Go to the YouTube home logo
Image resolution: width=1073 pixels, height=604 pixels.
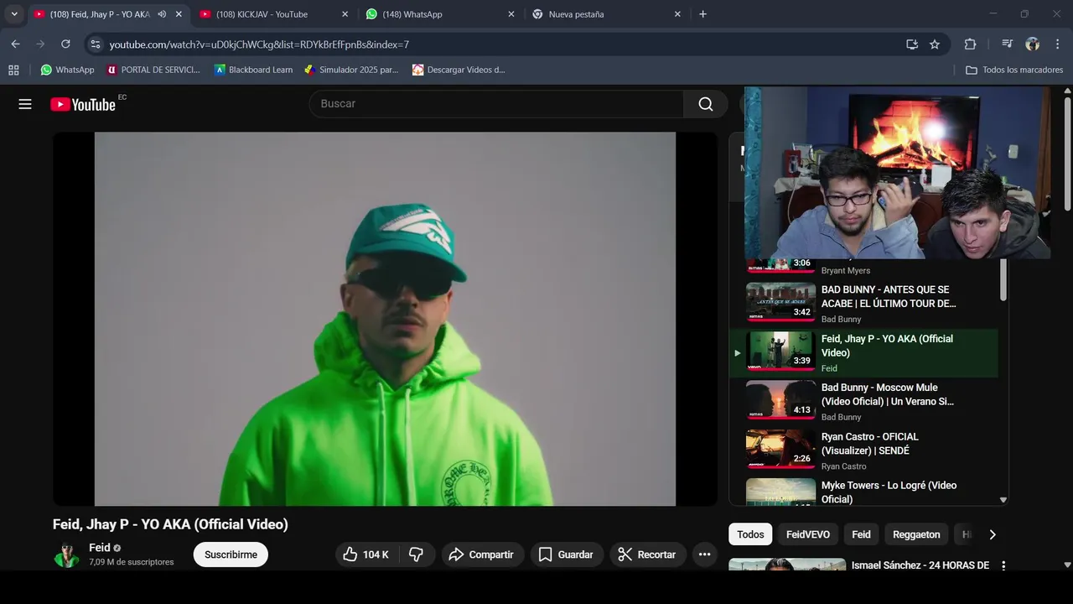[82, 104]
